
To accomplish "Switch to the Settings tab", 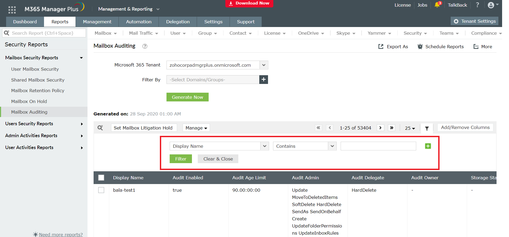I will point(213,22).
